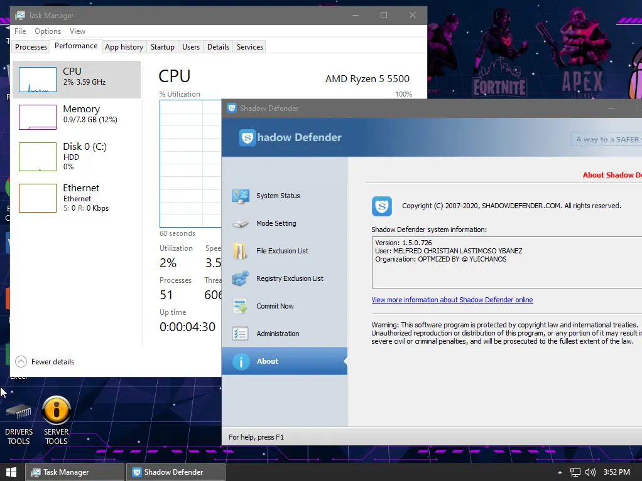Image resolution: width=642 pixels, height=481 pixels.
Task: Click the volume speaker icon in tray
Action: click(x=590, y=472)
